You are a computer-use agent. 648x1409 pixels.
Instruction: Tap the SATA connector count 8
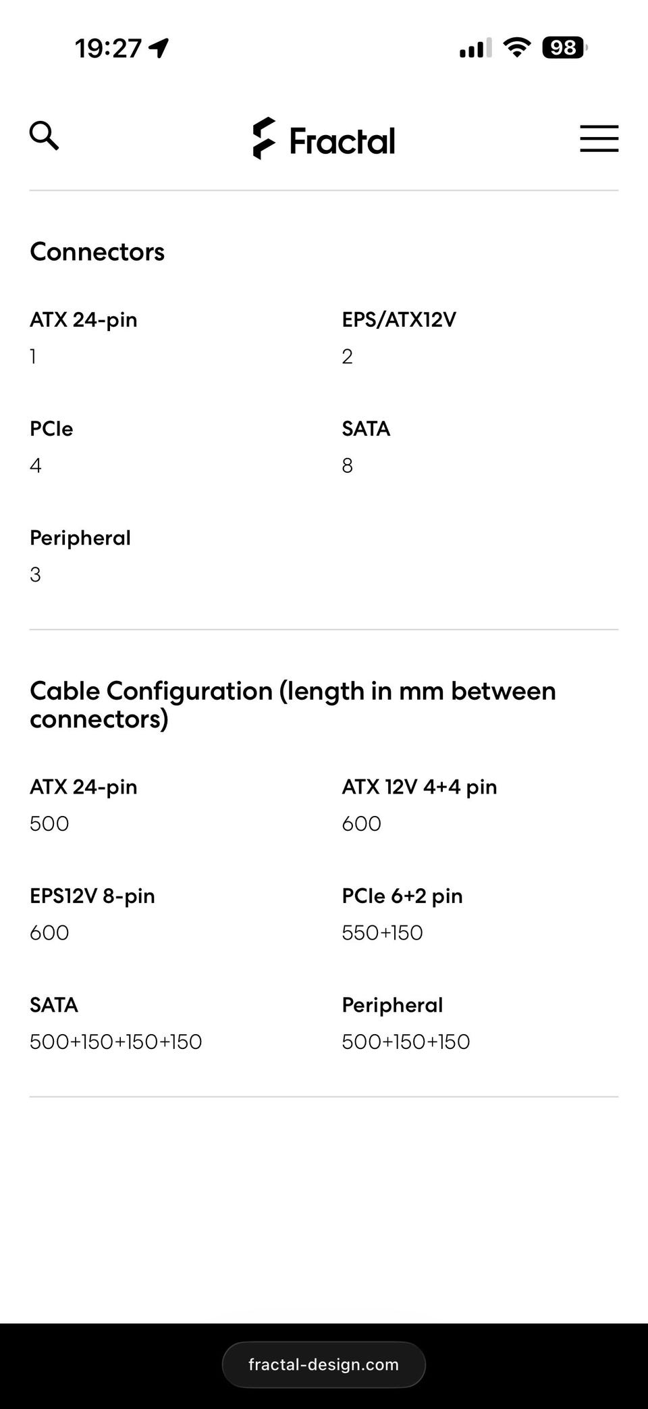pyautogui.click(x=348, y=465)
